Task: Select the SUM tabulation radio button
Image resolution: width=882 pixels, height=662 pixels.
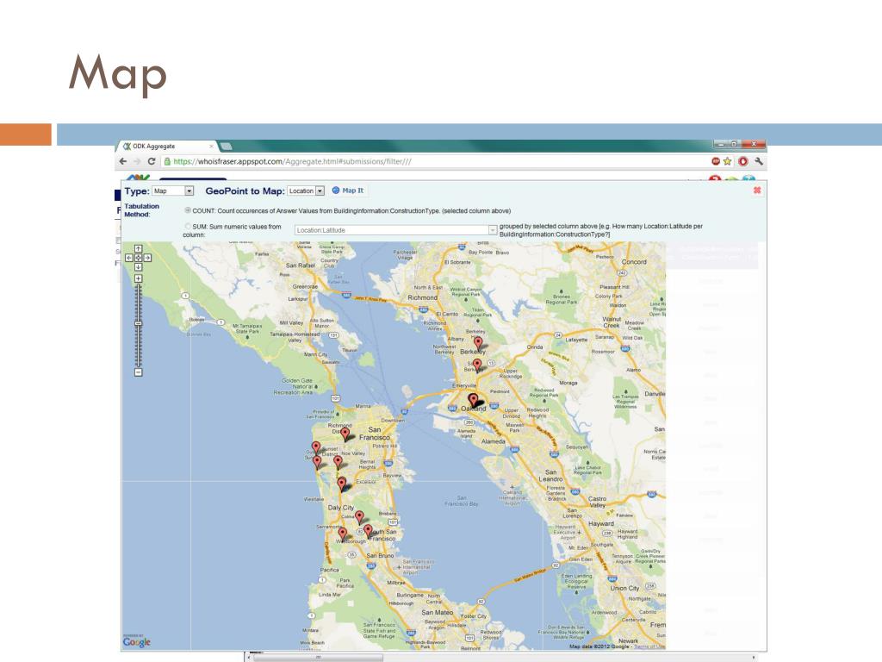Action: (188, 227)
